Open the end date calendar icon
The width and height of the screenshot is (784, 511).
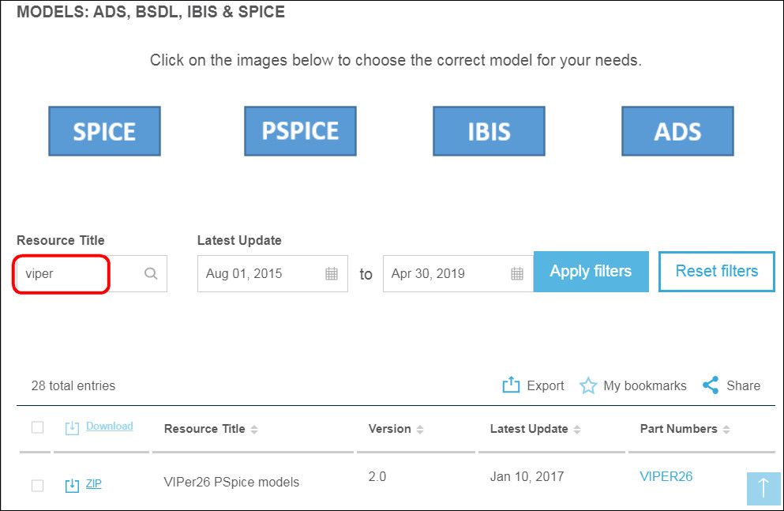pos(517,273)
